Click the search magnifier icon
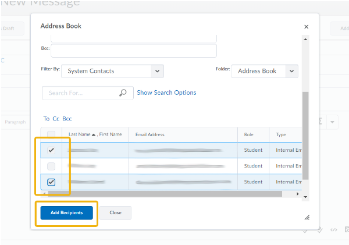349x245 pixels. coord(123,93)
